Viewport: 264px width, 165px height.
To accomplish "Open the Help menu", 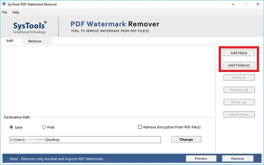I will click(x=16, y=12).
